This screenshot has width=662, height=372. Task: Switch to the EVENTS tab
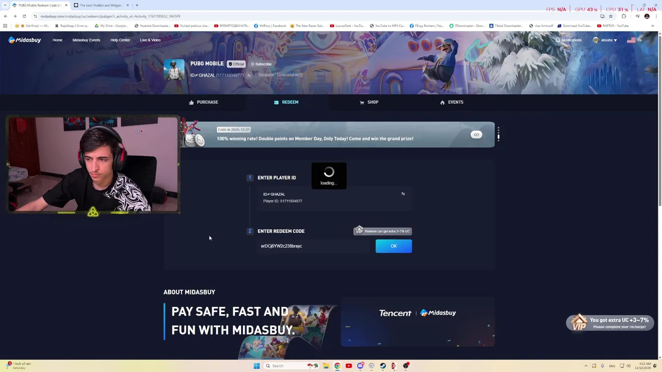[x=452, y=102]
